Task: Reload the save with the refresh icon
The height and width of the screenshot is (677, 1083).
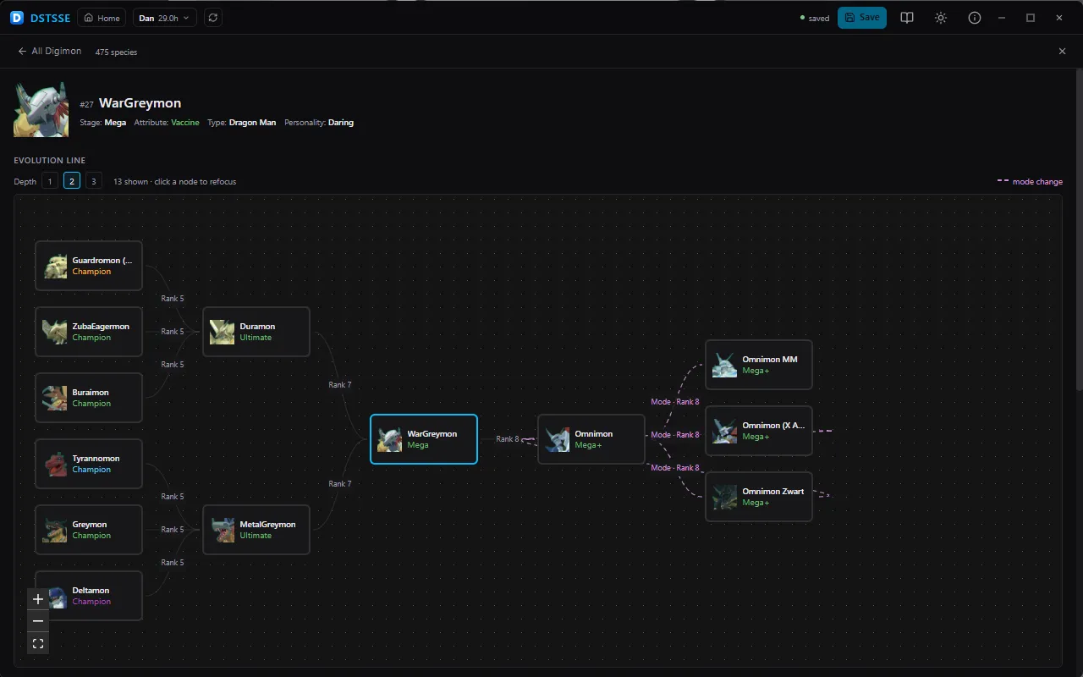Action: pyautogui.click(x=213, y=18)
